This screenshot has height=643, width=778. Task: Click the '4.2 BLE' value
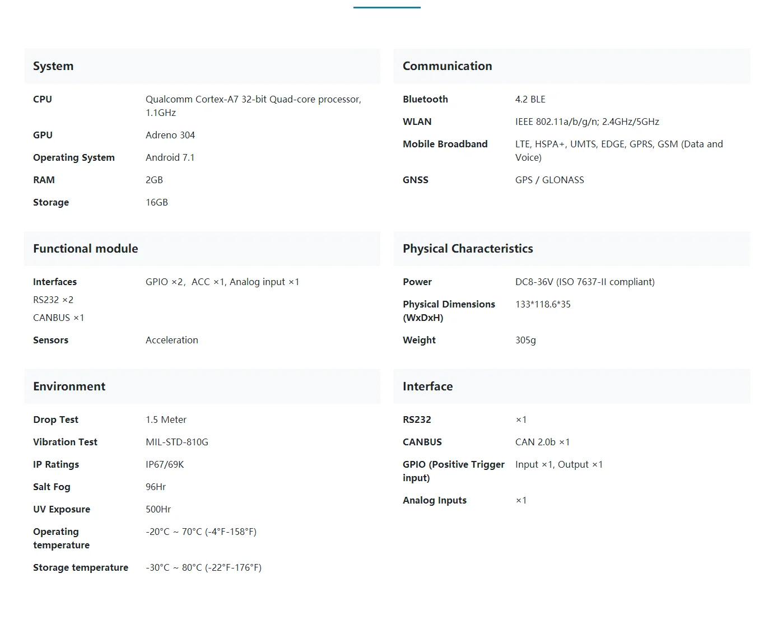pos(530,99)
